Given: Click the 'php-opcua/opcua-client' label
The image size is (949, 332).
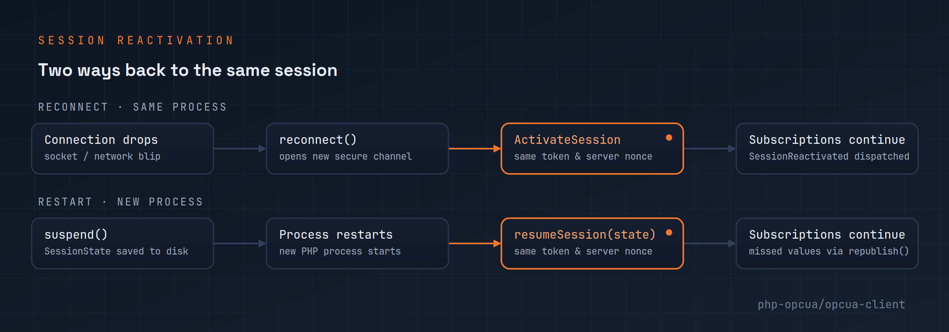Looking at the screenshot, I should (x=831, y=304).
